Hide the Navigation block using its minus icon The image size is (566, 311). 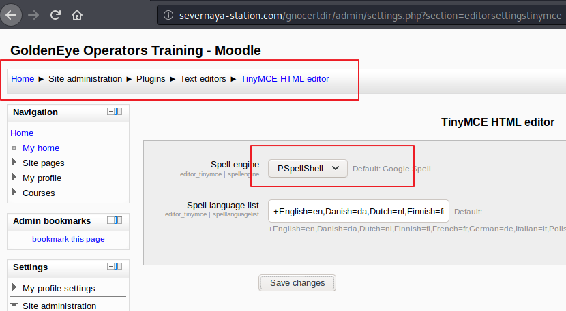point(110,112)
